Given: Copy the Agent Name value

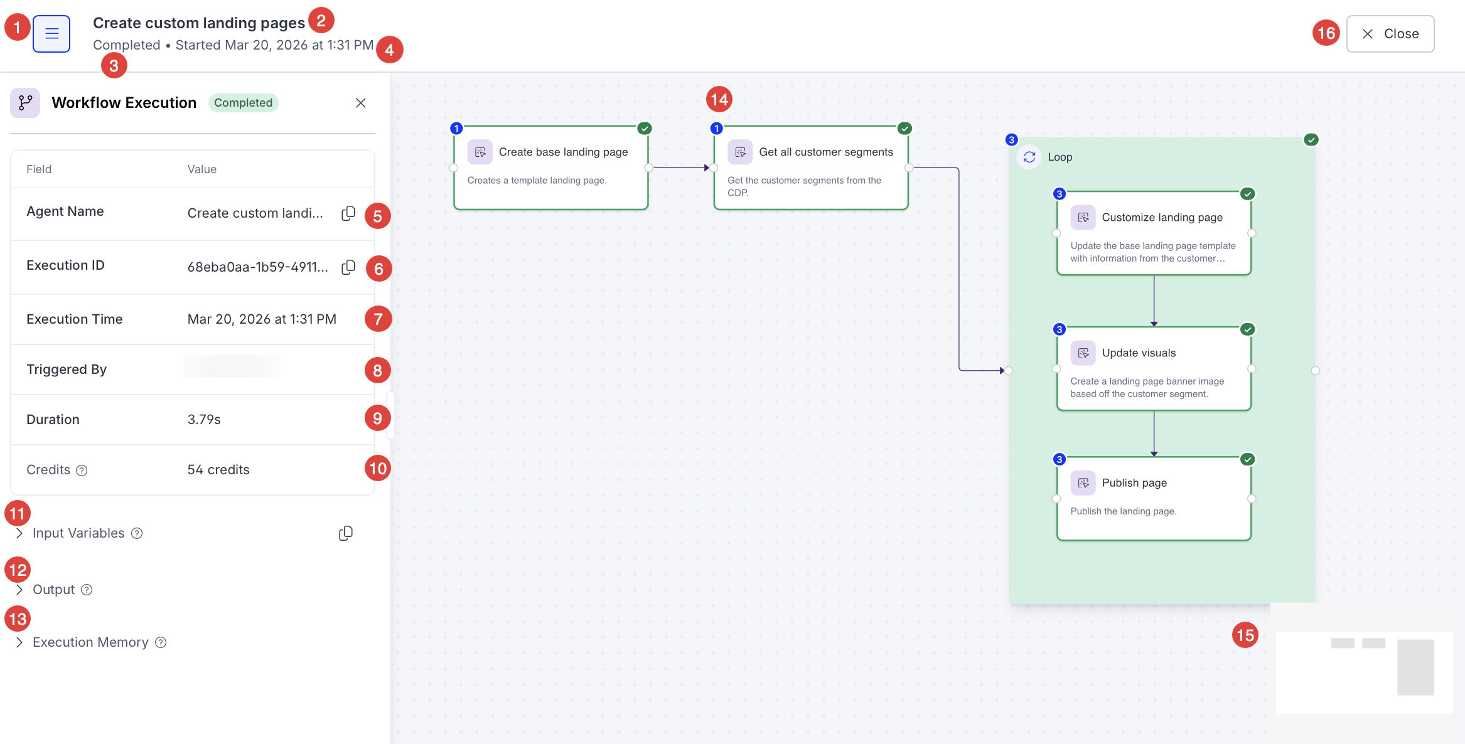Looking at the screenshot, I should [348, 213].
